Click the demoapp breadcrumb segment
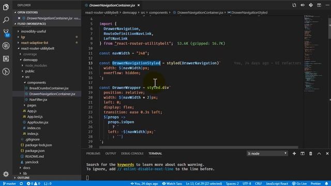The image size is (331, 186). point(130,12)
